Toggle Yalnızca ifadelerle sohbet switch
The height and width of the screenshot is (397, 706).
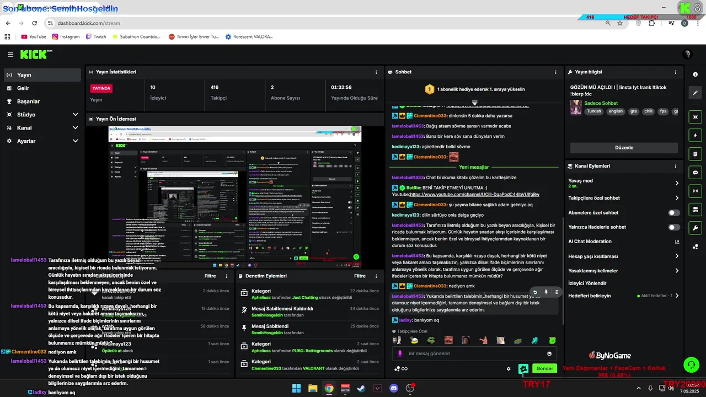click(x=674, y=227)
